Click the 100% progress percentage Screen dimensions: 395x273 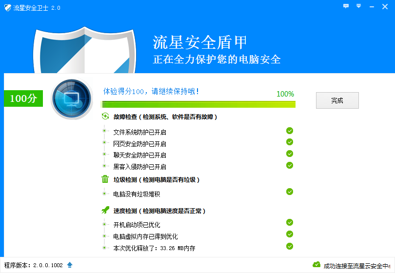pos(285,94)
